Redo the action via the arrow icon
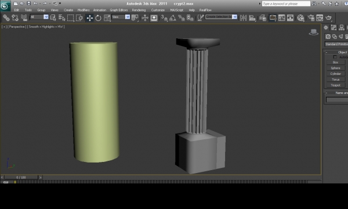The image size is (348, 209). [45, 3]
